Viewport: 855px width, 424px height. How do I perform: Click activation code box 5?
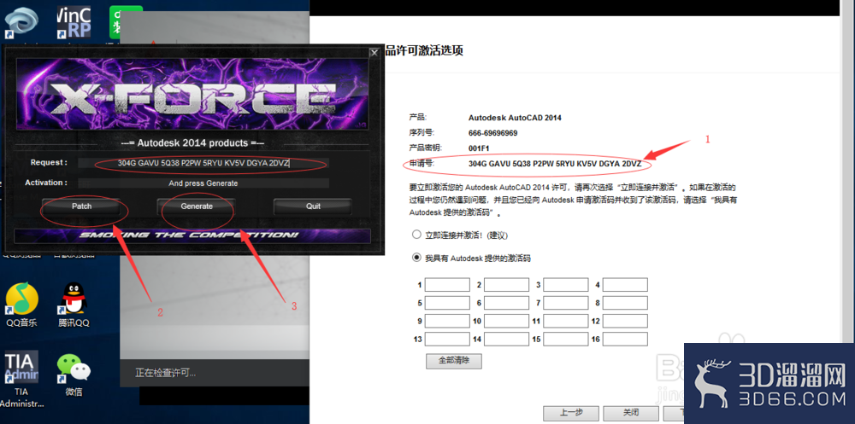click(x=447, y=303)
